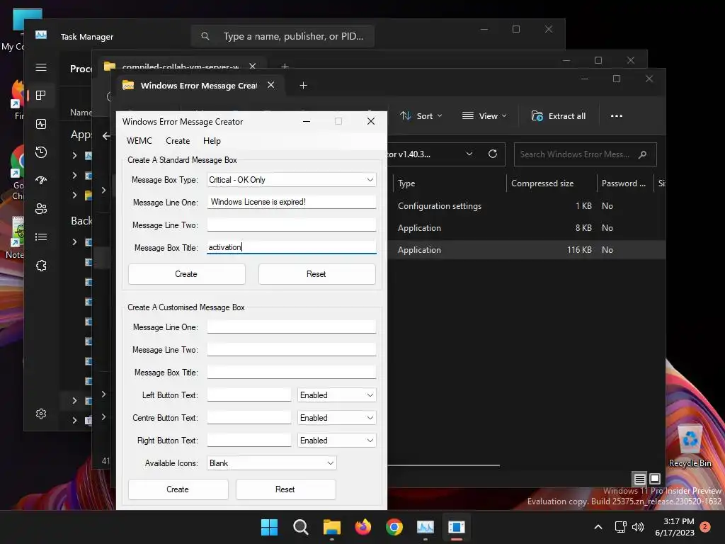Sort by Type column header
Viewport: 725px width, 544px height.
[x=448, y=183]
